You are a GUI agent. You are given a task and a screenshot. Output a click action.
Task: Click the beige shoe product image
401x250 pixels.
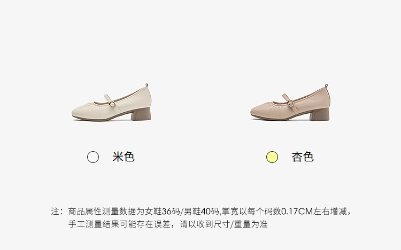tap(112, 102)
